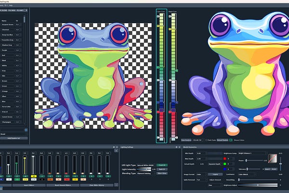Screen dimensions: 289x193
Task: Click the down-arrow button atop sliders panel
Action: pyautogui.click(x=116, y=151)
